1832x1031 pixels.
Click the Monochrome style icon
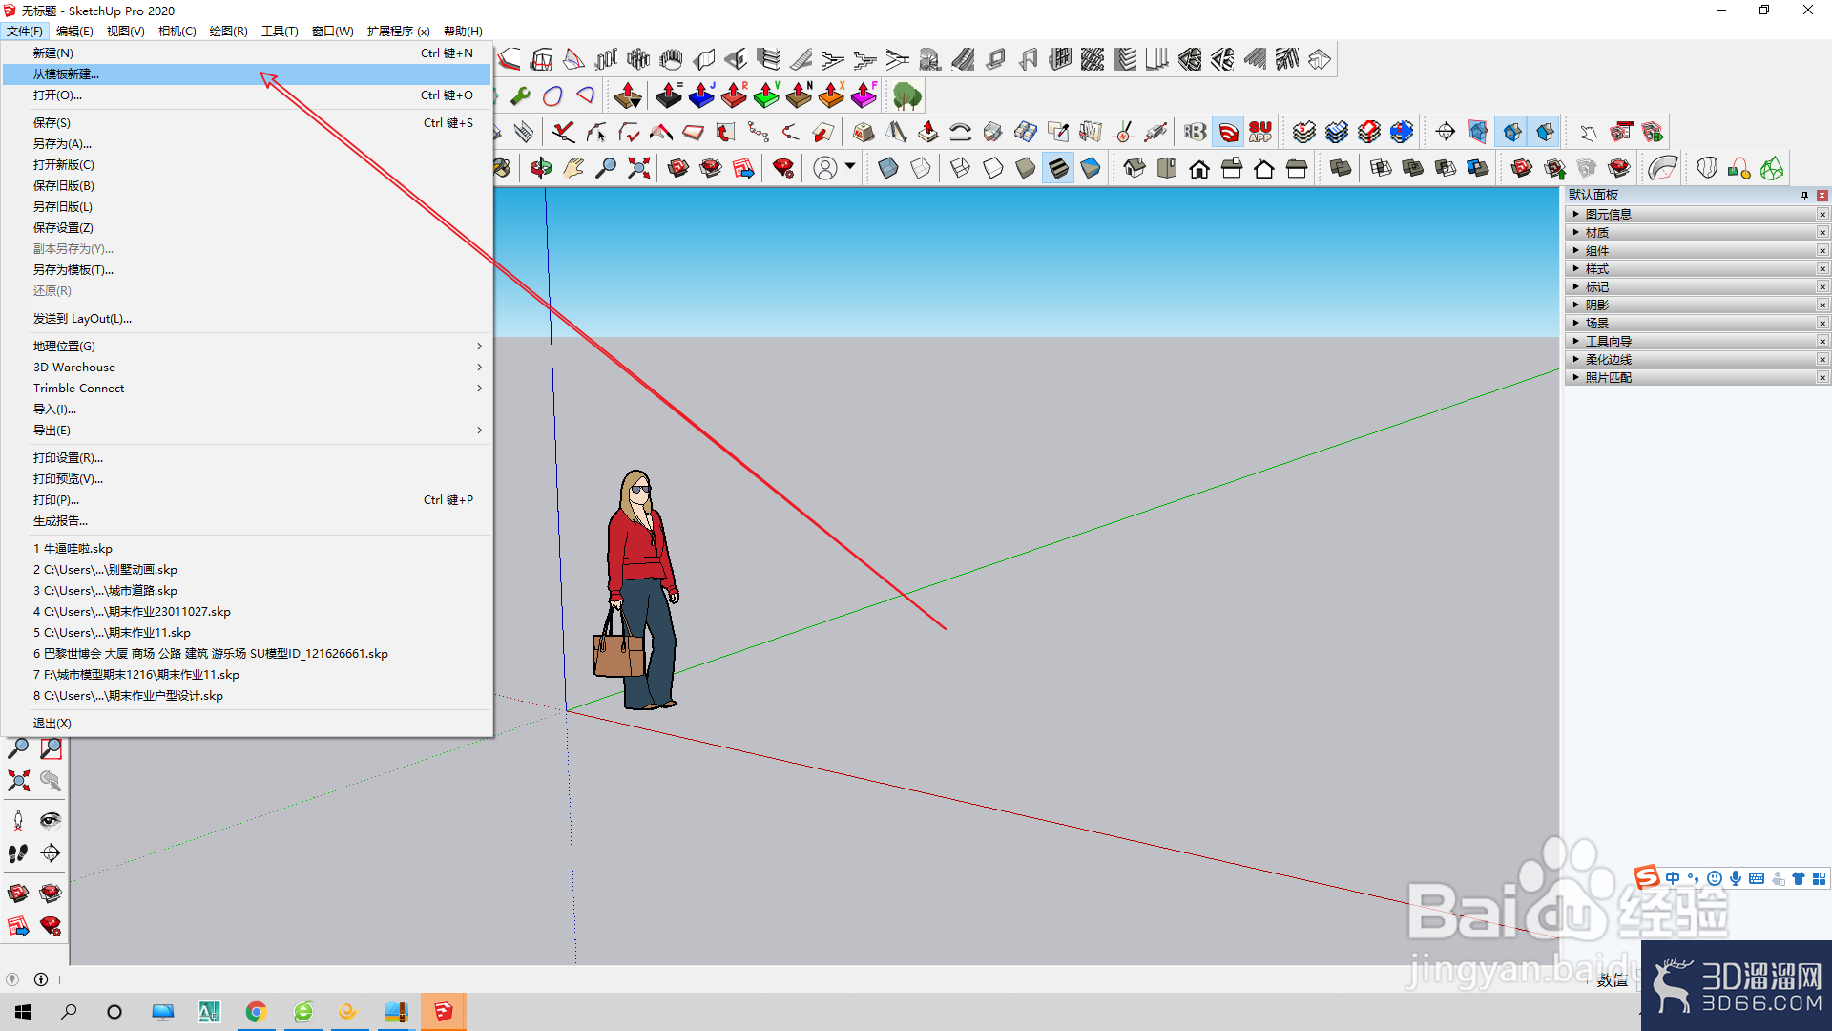coord(1091,169)
